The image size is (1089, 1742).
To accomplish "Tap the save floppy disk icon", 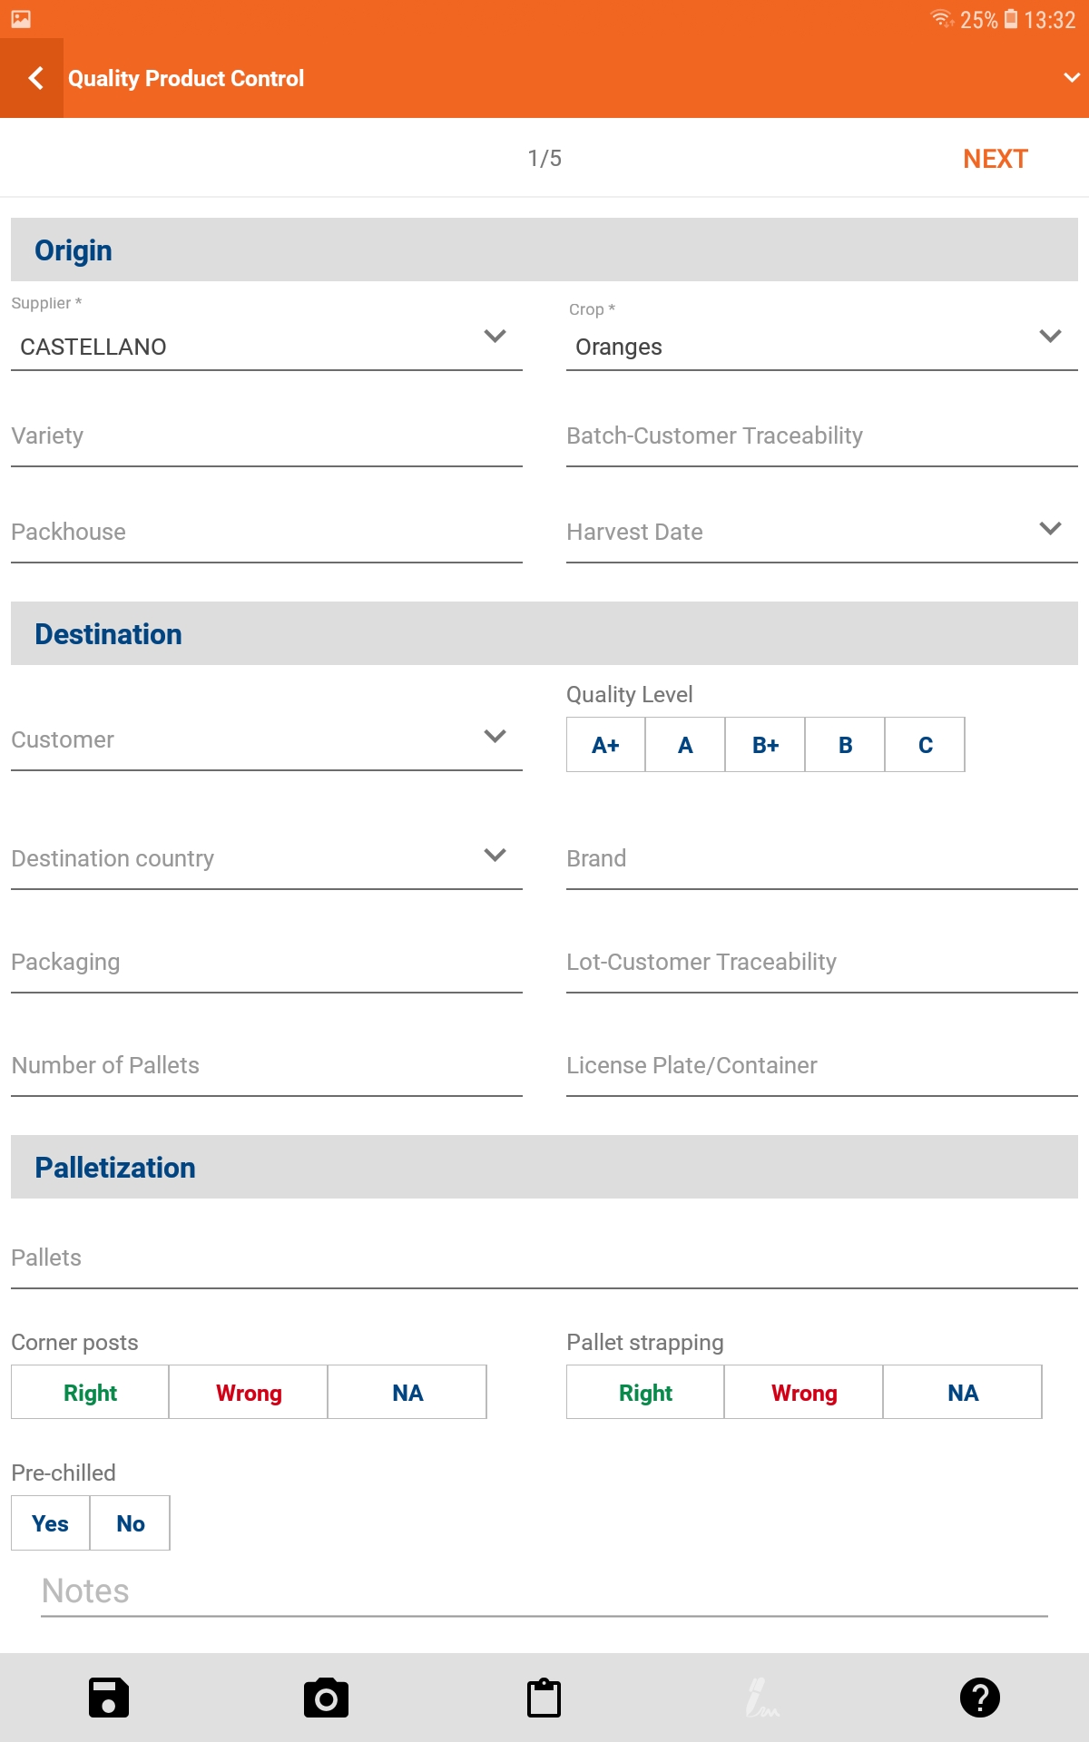I will click(108, 1698).
